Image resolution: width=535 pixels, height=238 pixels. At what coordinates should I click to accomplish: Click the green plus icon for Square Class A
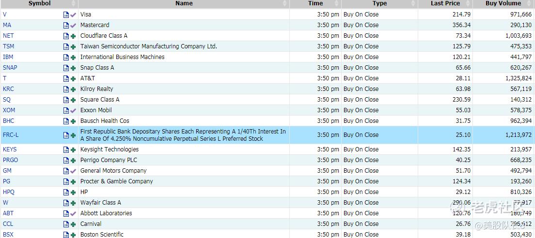(x=73, y=100)
